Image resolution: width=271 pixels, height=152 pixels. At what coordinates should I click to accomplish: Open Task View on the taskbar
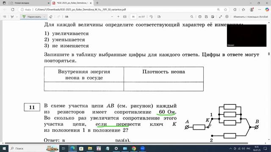click(64, 148)
